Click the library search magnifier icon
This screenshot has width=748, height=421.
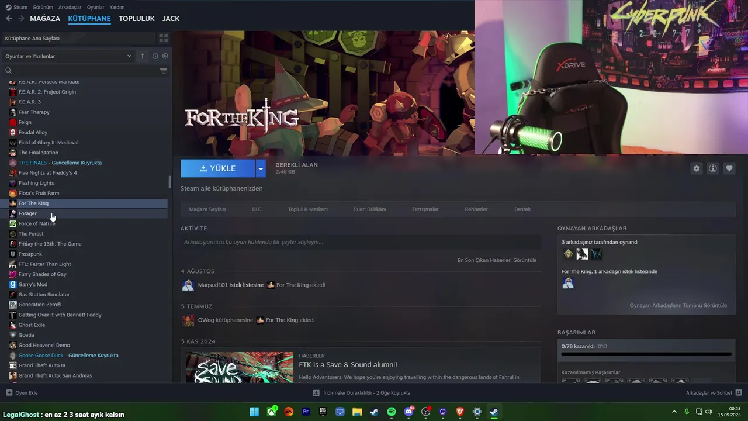[9, 71]
